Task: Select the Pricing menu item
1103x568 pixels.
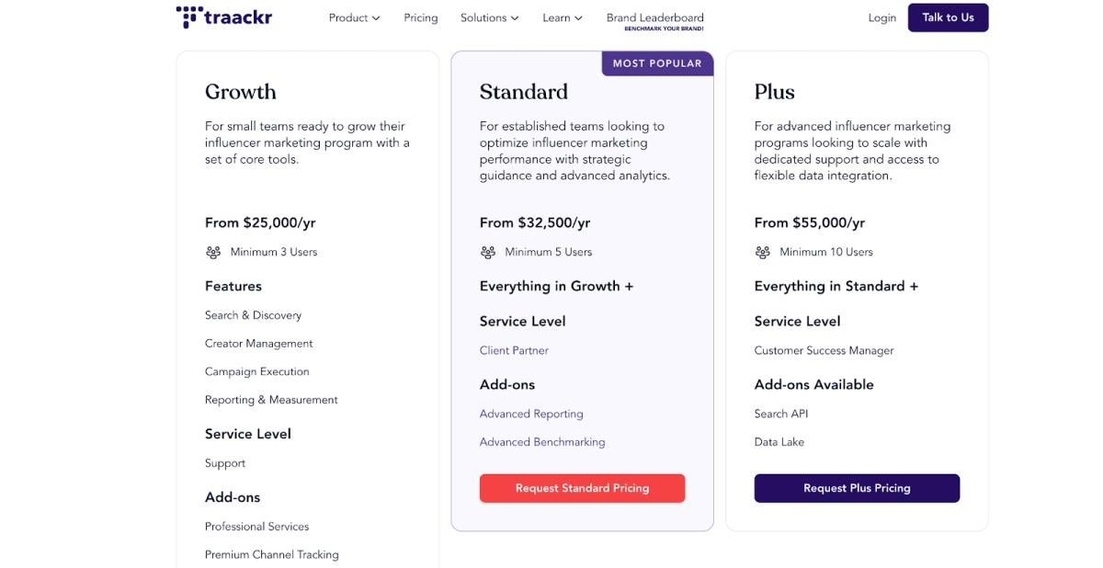Action: (420, 17)
